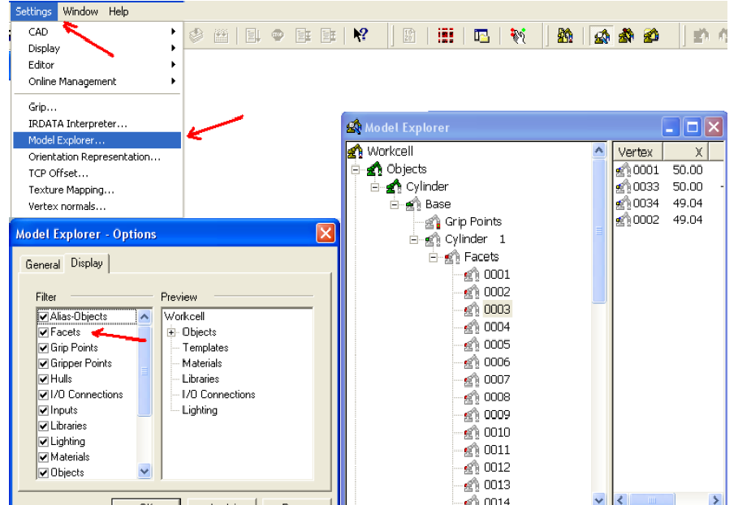Image resolution: width=738 pixels, height=505 pixels.
Task: Collapse the Base node
Action: [395, 205]
